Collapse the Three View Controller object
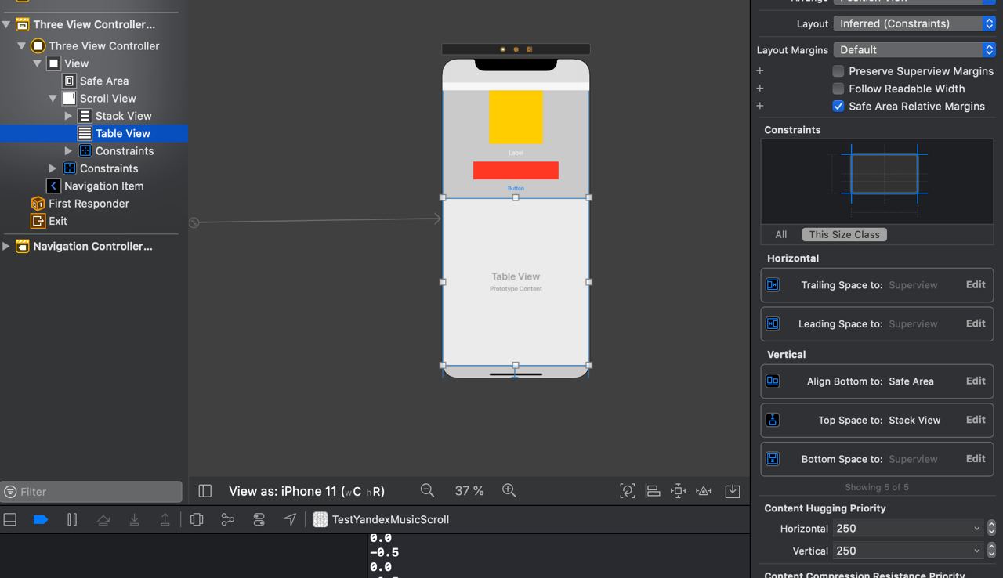 click(x=22, y=45)
